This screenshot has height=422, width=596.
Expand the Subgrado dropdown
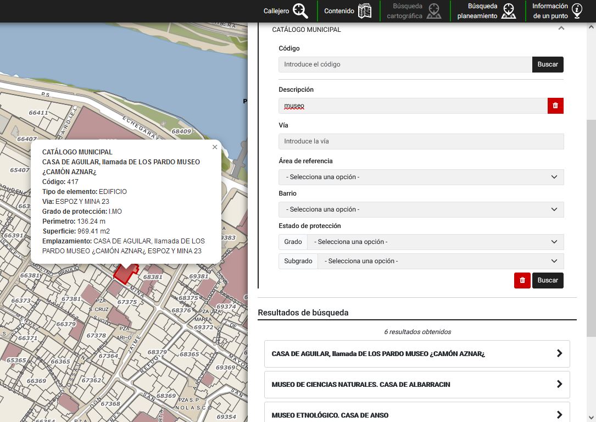tap(440, 261)
